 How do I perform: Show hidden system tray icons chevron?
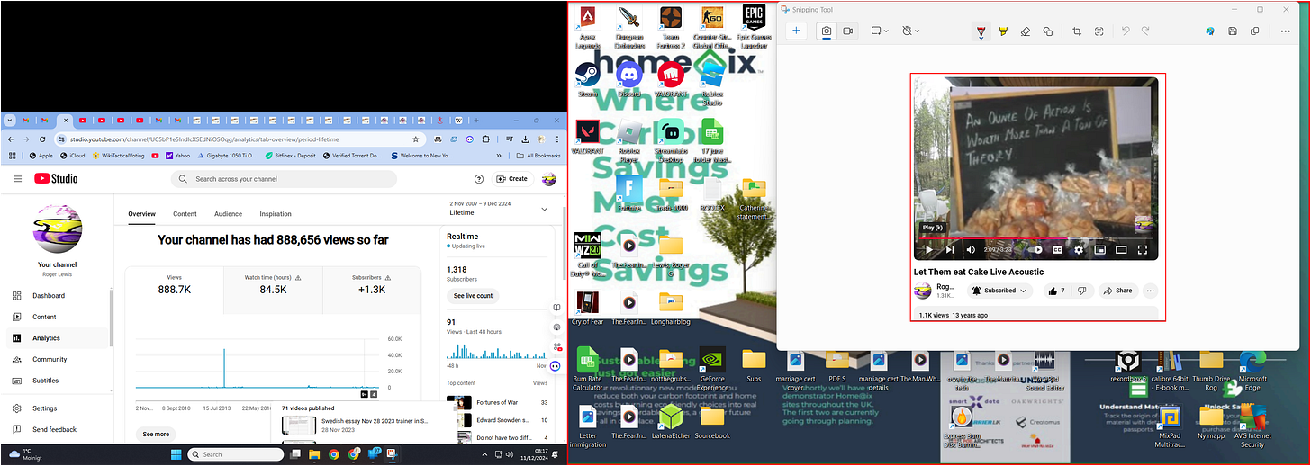point(485,454)
